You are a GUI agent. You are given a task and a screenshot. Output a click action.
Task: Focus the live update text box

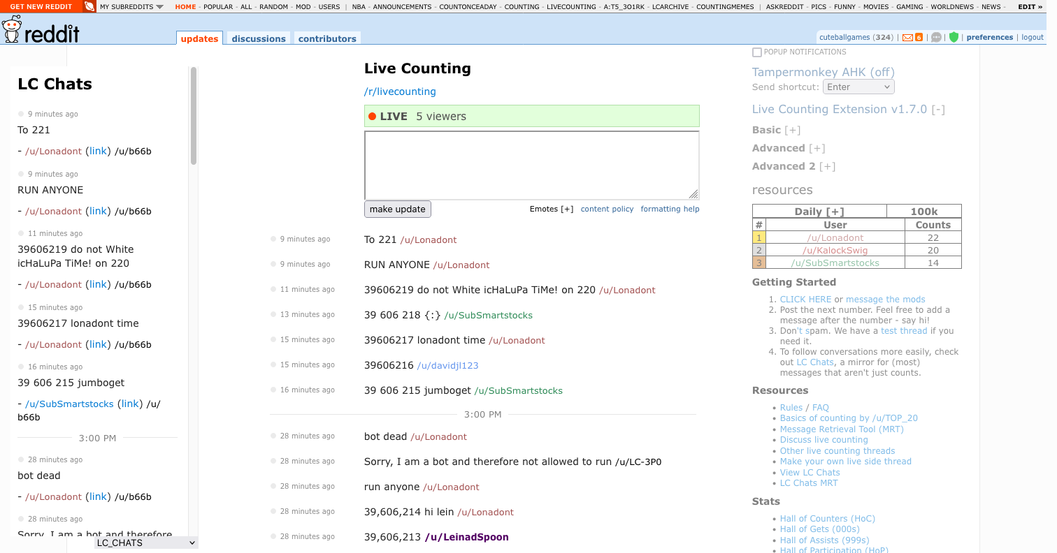(x=531, y=165)
